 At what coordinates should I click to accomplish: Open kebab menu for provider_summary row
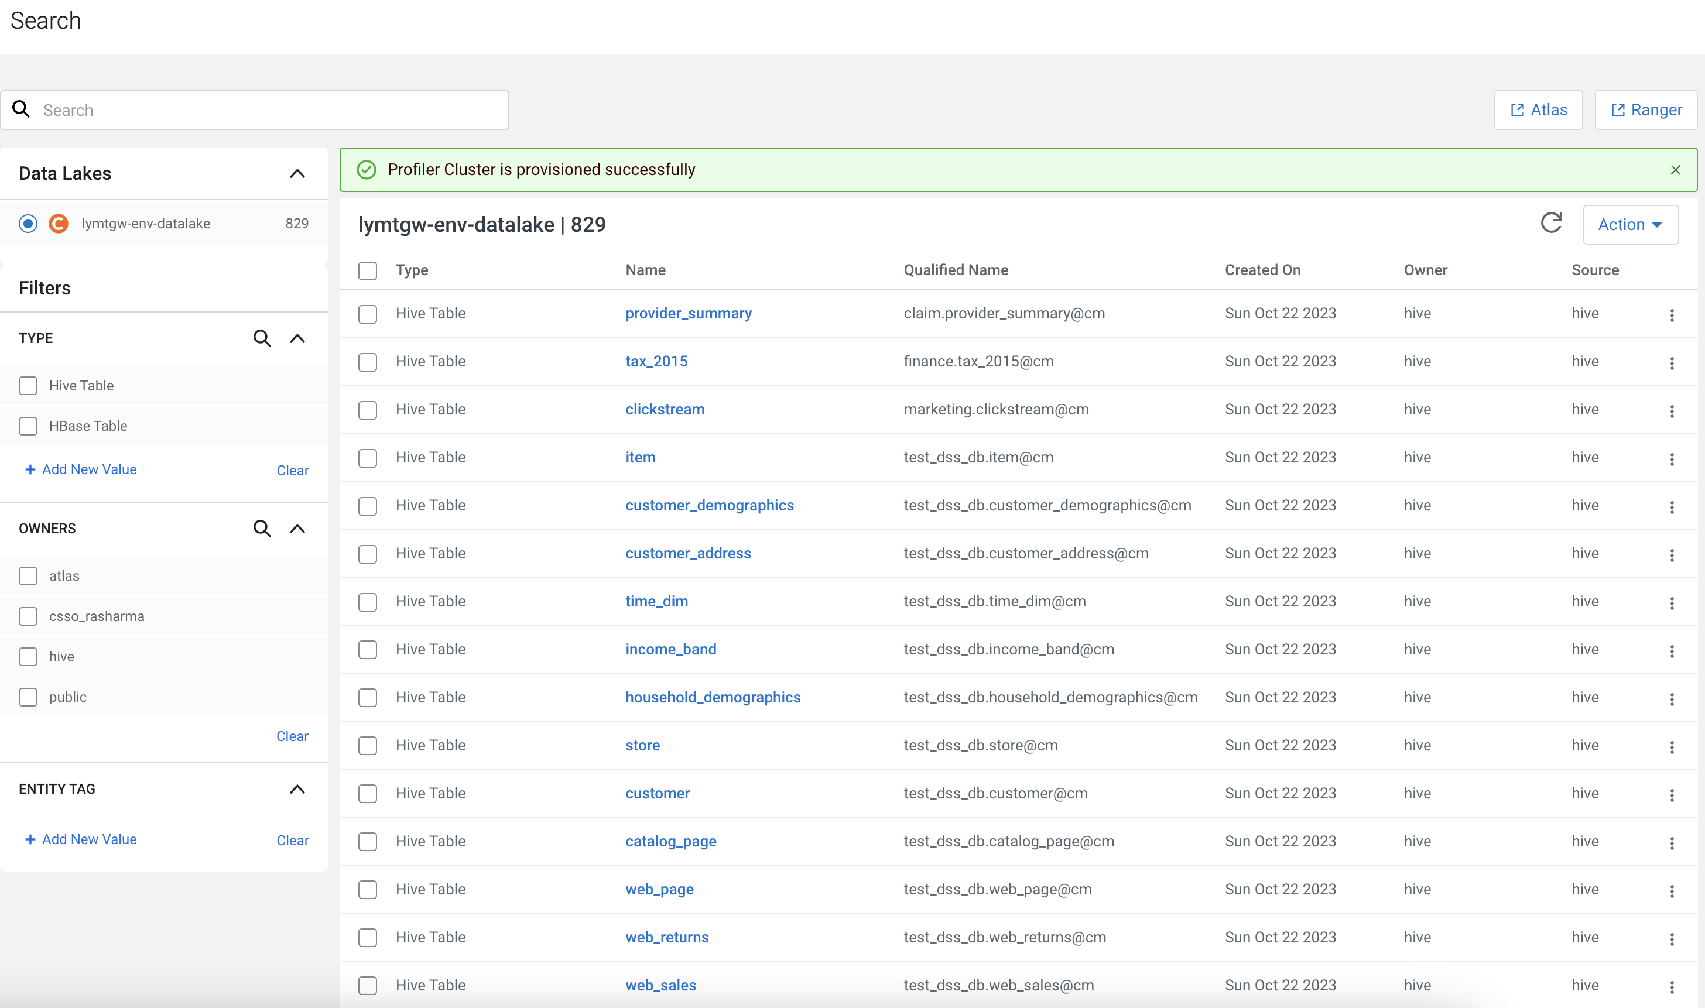[x=1672, y=314]
